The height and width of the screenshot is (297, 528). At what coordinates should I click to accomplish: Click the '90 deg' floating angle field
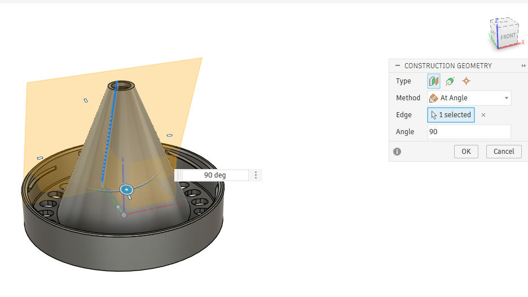point(215,175)
